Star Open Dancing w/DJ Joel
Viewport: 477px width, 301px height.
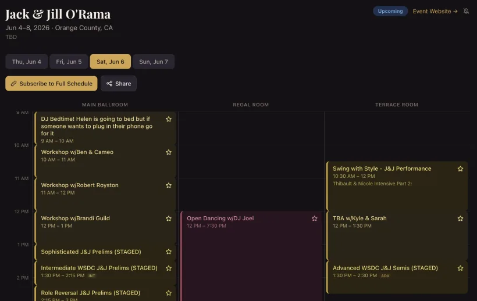315,218
